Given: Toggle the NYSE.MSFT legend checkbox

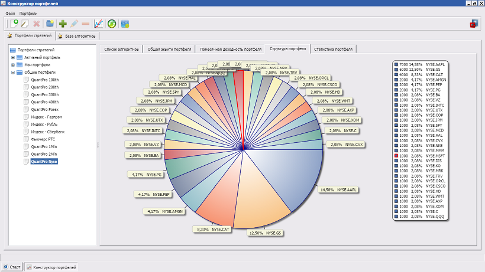Looking at the screenshot, I should click(x=396, y=155).
